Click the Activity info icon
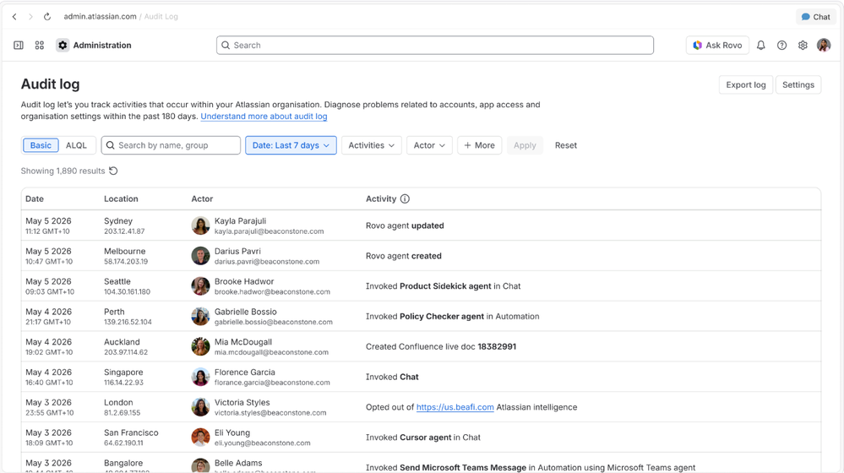The height and width of the screenshot is (473, 844). pyautogui.click(x=405, y=199)
